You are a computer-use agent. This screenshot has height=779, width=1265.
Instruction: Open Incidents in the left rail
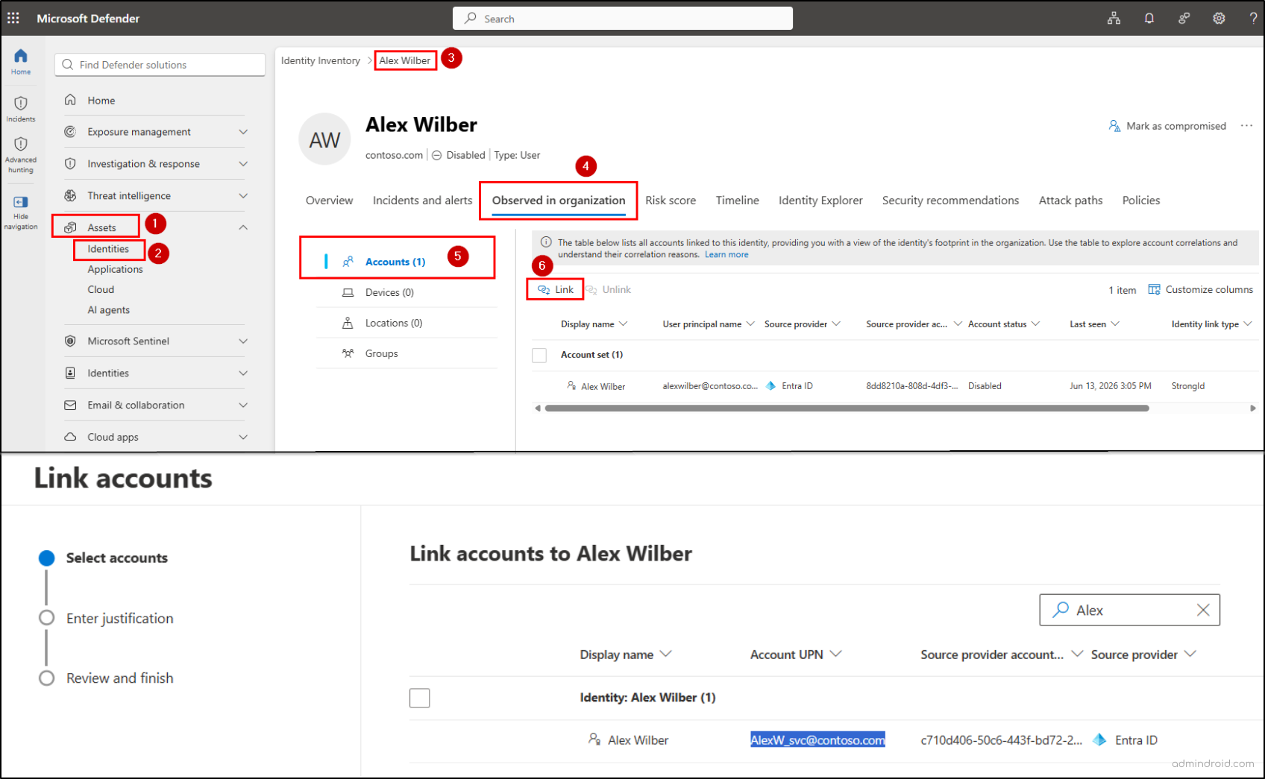point(21,109)
